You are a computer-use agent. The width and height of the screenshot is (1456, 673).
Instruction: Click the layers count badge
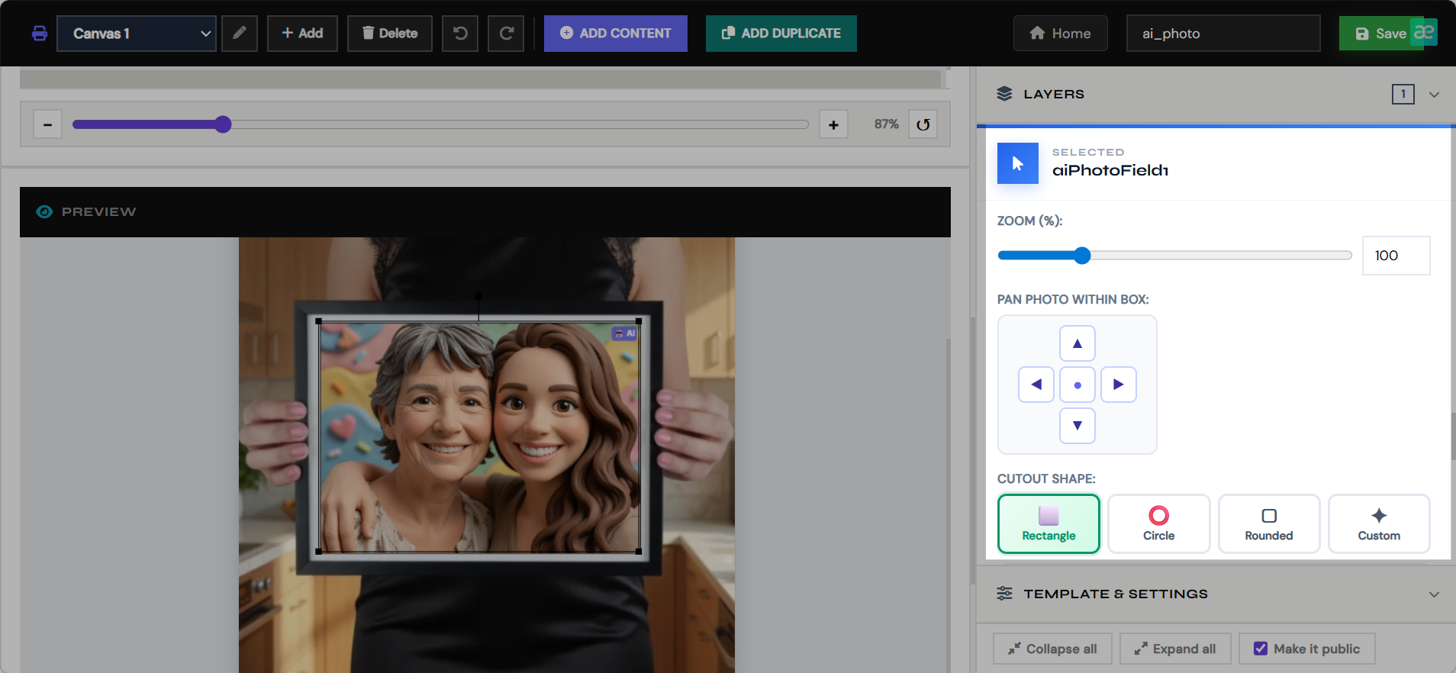pyautogui.click(x=1403, y=94)
